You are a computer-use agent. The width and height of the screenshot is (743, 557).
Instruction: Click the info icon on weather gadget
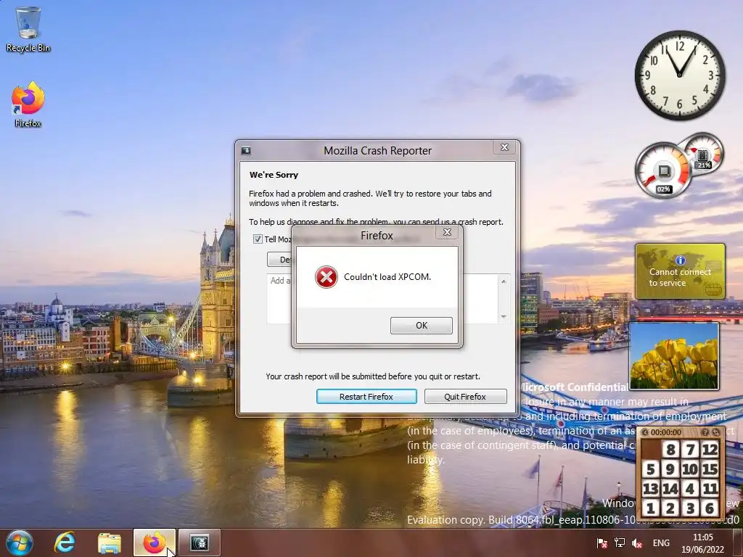click(681, 260)
